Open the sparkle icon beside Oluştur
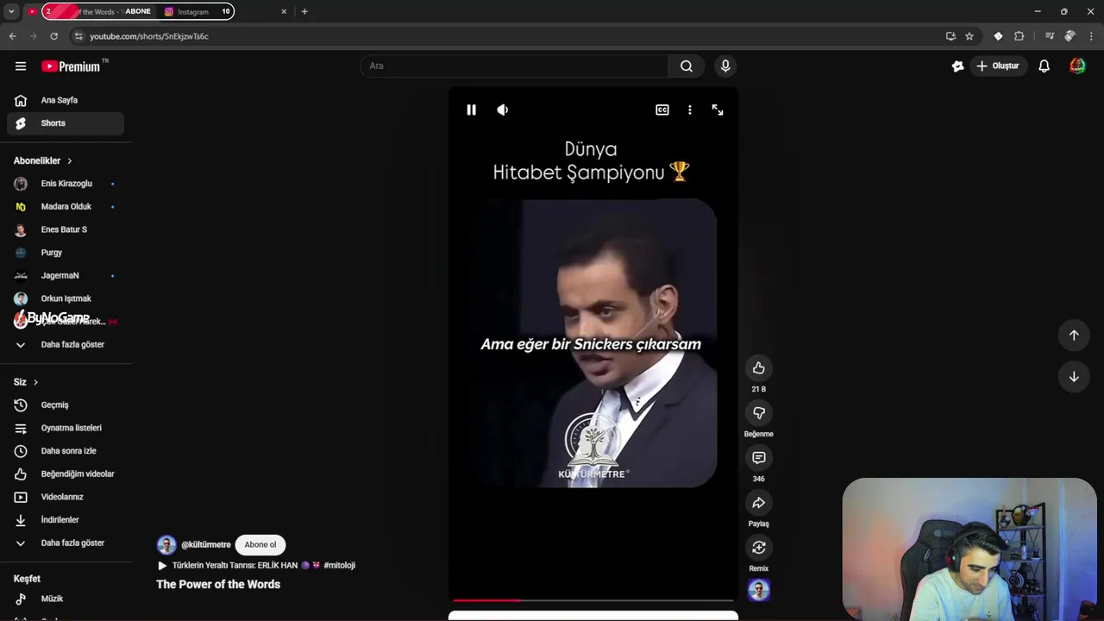This screenshot has height=621, width=1104. pyautogui.click(x=957, y=66)
